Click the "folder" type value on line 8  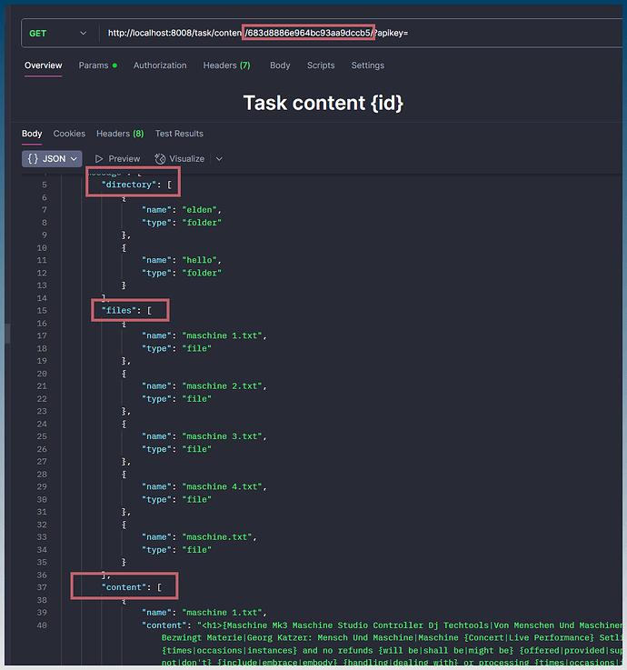pyautogui.click(x=202, y=223)
